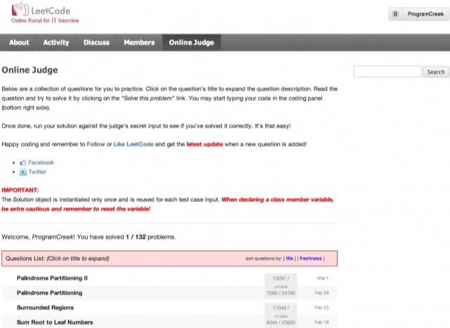This screenshot has height=328, width=450.
Task: Expand the Palindrome Partitioning II question
Action: pyautogui.click(x=52, y=278)
